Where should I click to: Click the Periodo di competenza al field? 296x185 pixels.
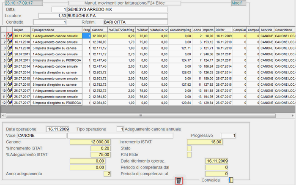coord(217,174)
